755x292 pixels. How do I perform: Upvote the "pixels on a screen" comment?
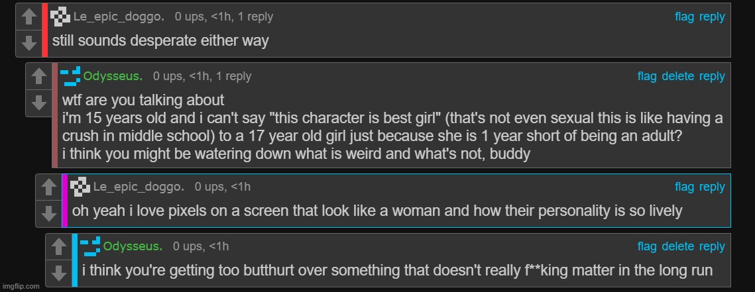49,187
